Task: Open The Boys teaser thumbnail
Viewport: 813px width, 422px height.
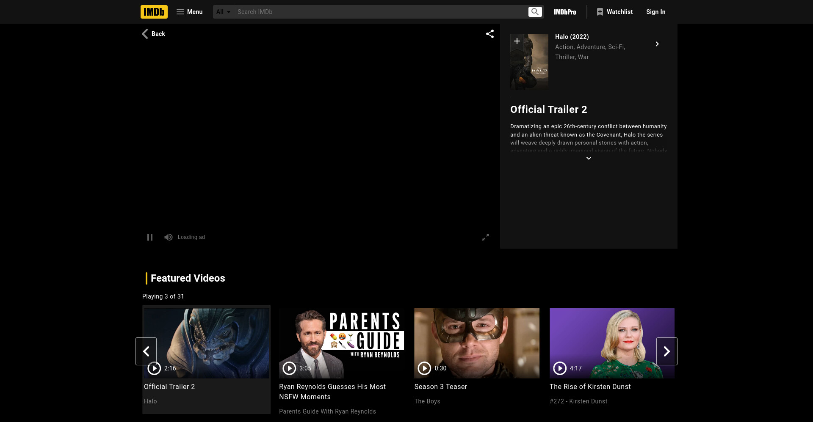Action: pos(477,343)
